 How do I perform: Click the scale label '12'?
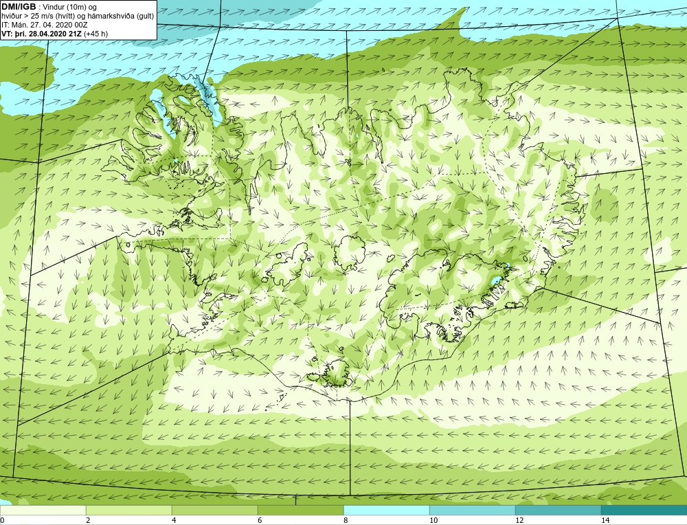tap(519, 520)
